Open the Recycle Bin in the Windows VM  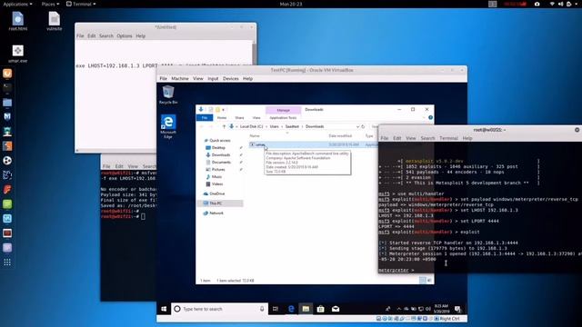click(168, 94)
